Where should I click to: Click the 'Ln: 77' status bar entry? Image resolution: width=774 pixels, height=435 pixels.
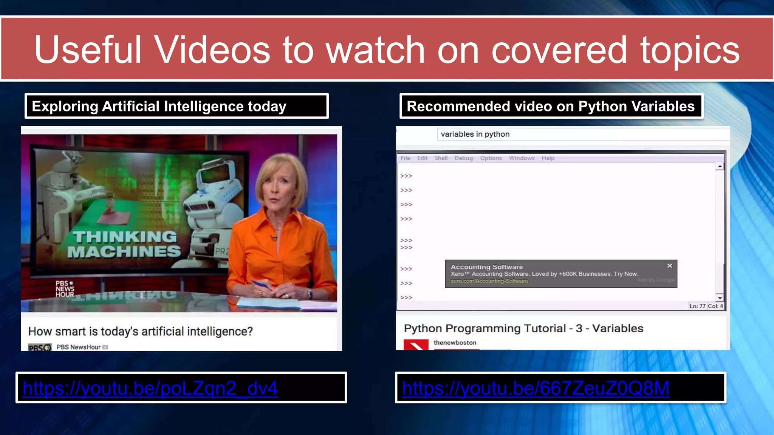click(x=698, y=306)
